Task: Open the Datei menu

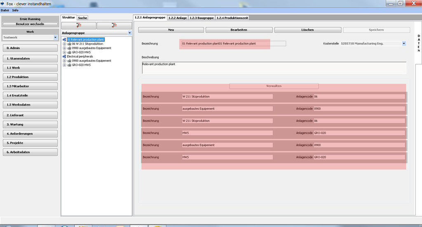Action: [5, 10]
